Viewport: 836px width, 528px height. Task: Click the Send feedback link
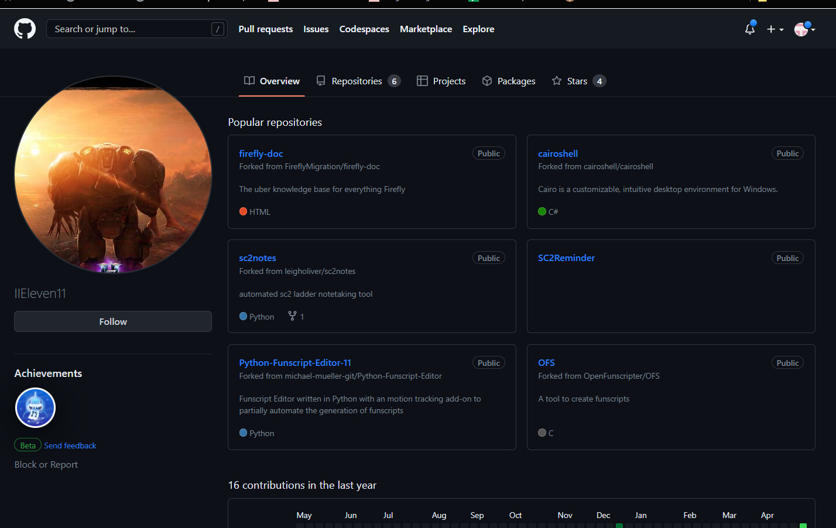tap(70, 445)
